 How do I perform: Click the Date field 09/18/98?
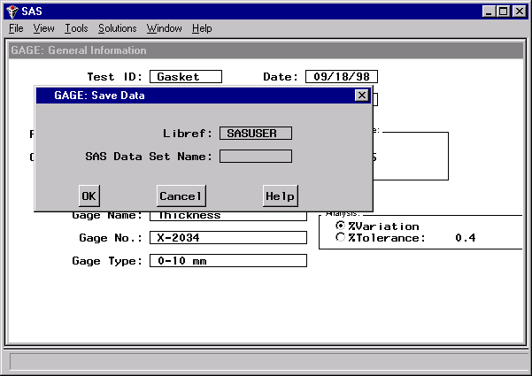click(x=342, y=77)
